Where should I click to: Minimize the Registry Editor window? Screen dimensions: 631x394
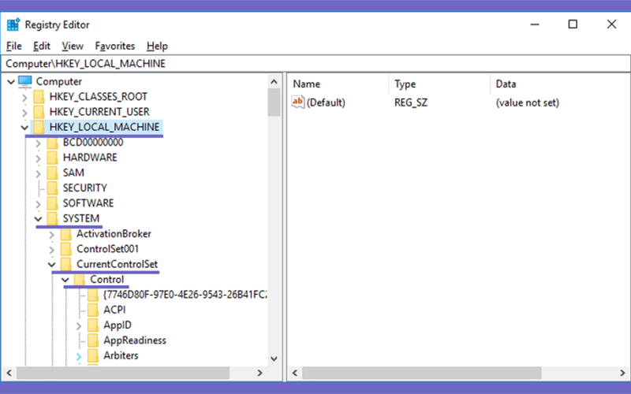coord(535,24)
